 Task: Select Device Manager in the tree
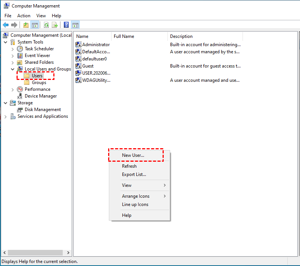tap(41, 96)
